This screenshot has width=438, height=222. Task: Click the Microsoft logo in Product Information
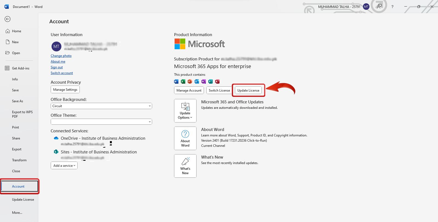(x=200, y=44)
